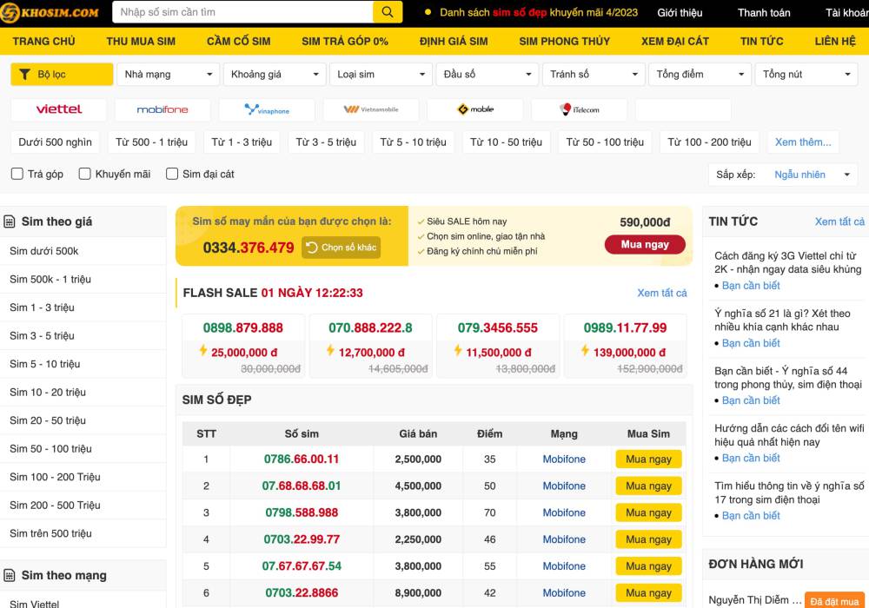Open SIM PHONG THỦY menu item
869x608 pixels.
tap(564, 41)
